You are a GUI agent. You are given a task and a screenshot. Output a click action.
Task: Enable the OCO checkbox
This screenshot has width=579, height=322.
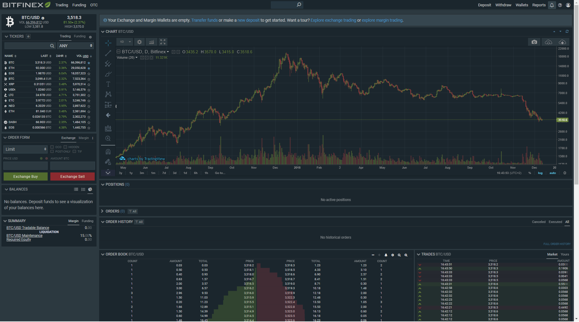click(x=52, y=147)
